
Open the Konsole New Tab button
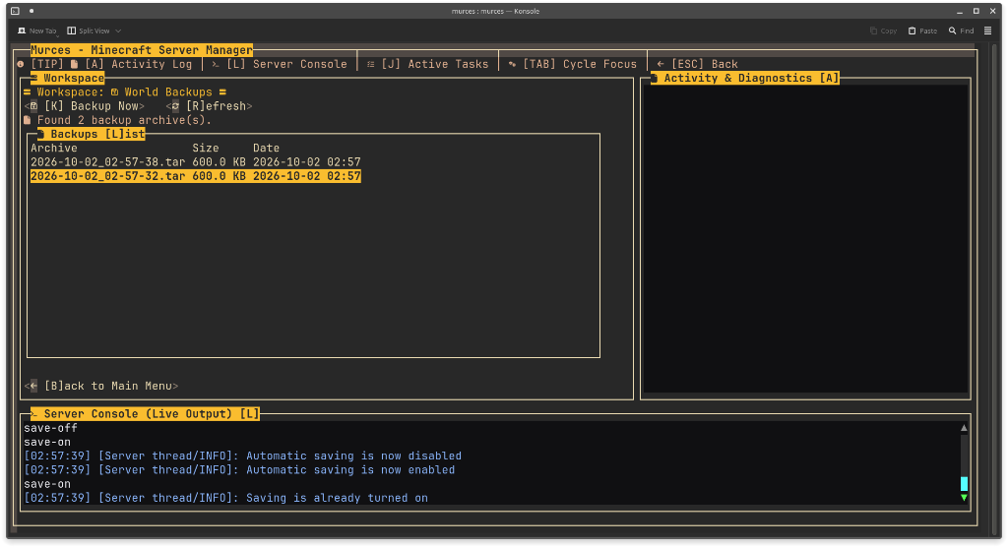[36, 30]
